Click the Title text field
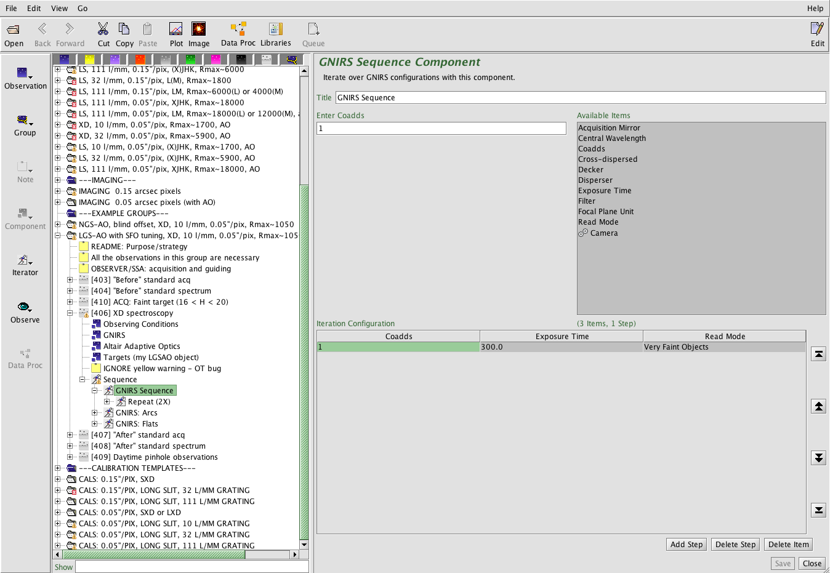Image resolution: width=830 pixels, height=573 pixels. (x=581, y=98)
